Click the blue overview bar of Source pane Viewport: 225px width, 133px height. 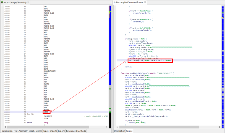point(223,66)
